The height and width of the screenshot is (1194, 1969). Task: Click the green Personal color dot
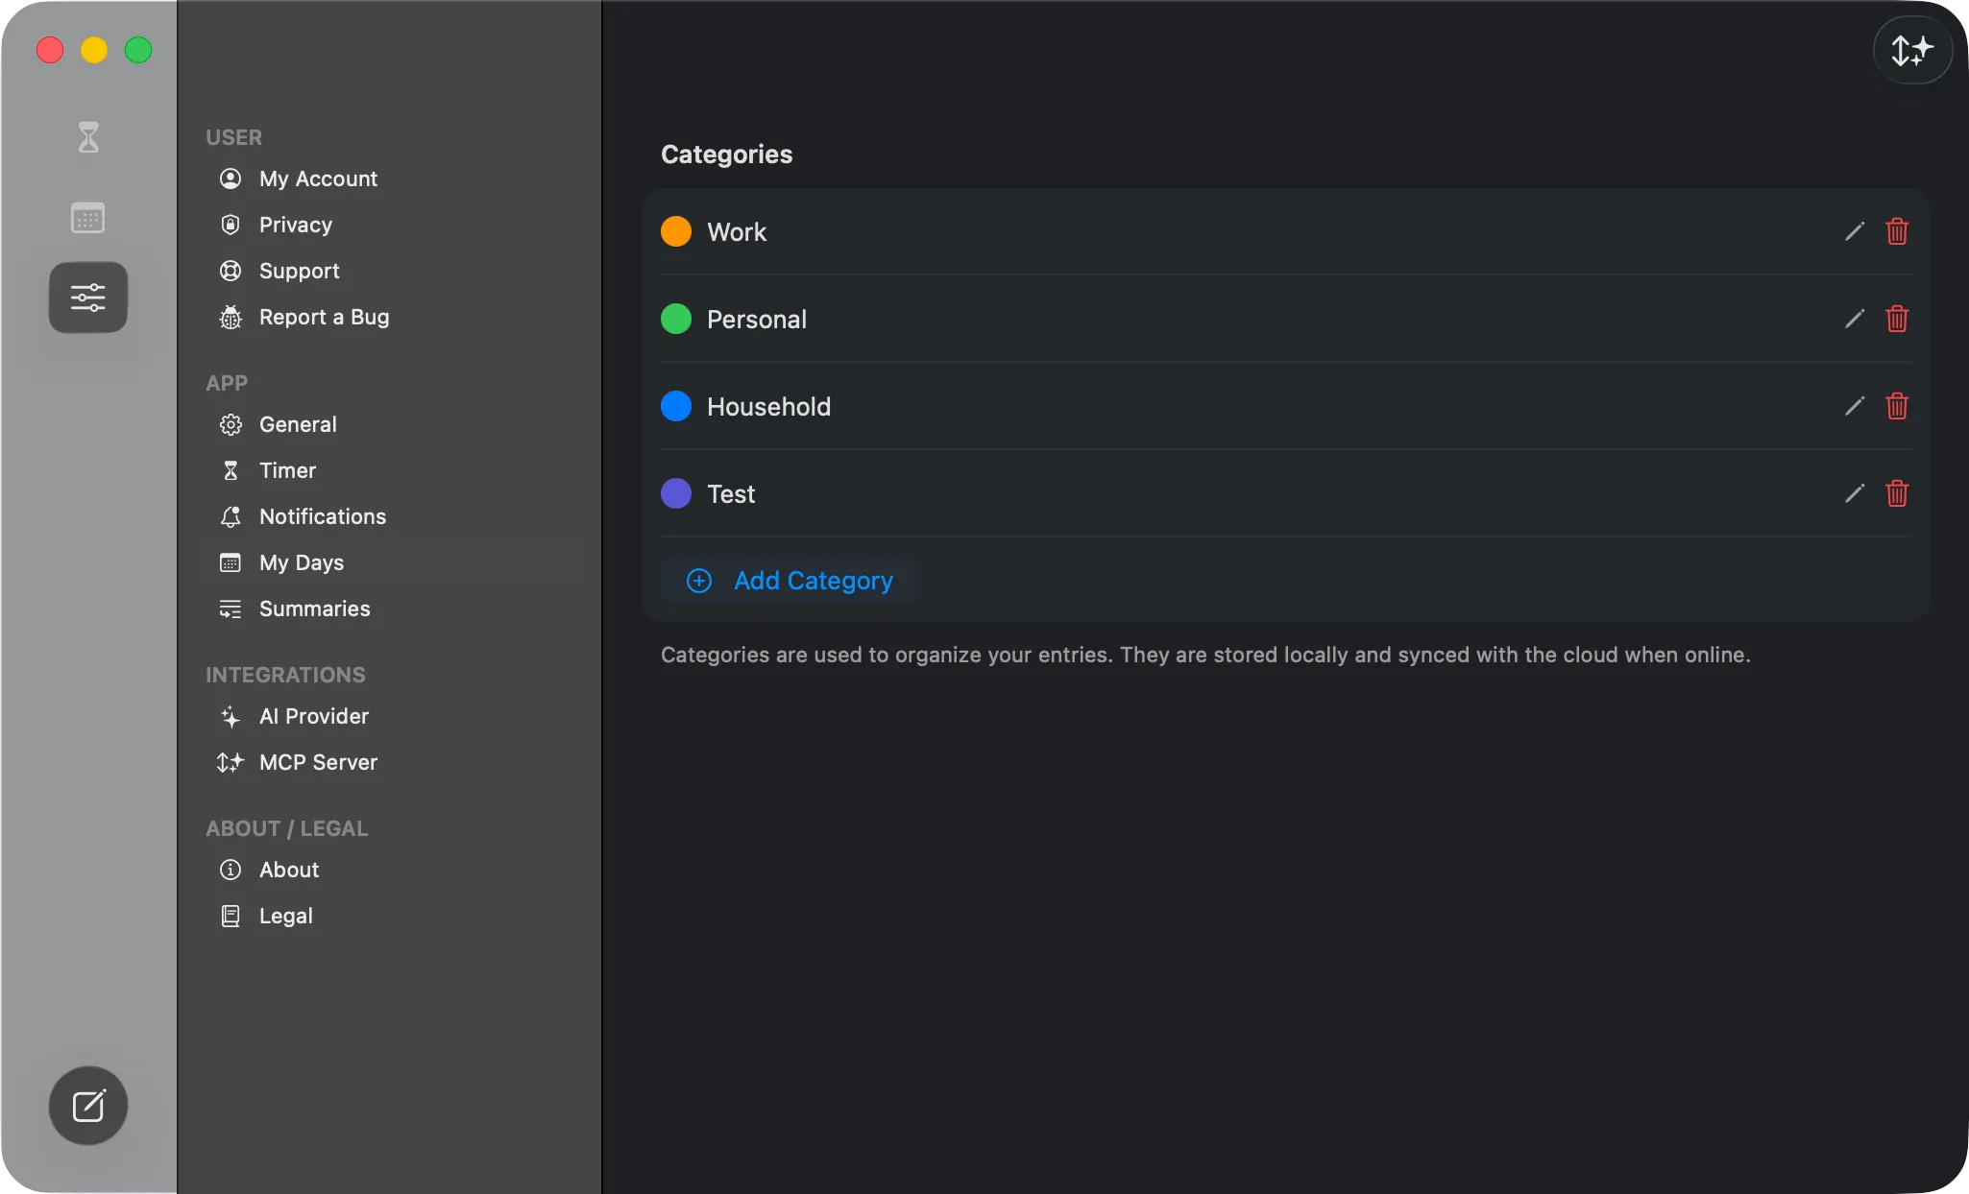[676, 319]
